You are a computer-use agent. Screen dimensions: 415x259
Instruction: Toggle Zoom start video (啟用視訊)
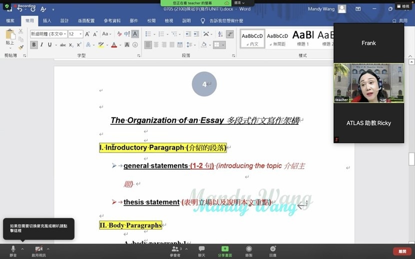point(38,252)
